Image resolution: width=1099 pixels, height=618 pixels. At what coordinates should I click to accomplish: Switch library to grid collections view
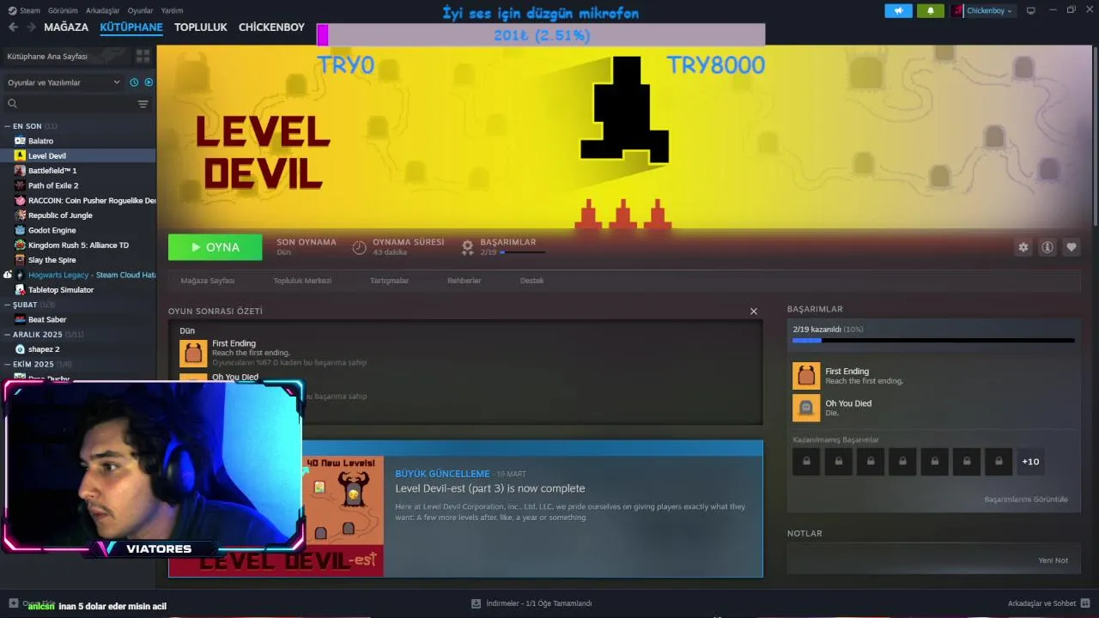point(143,56)
